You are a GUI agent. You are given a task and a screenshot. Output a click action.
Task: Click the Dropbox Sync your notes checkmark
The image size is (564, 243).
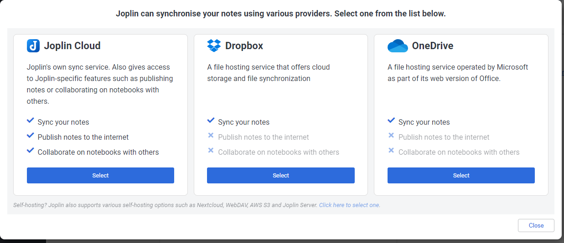pos(211,121)
